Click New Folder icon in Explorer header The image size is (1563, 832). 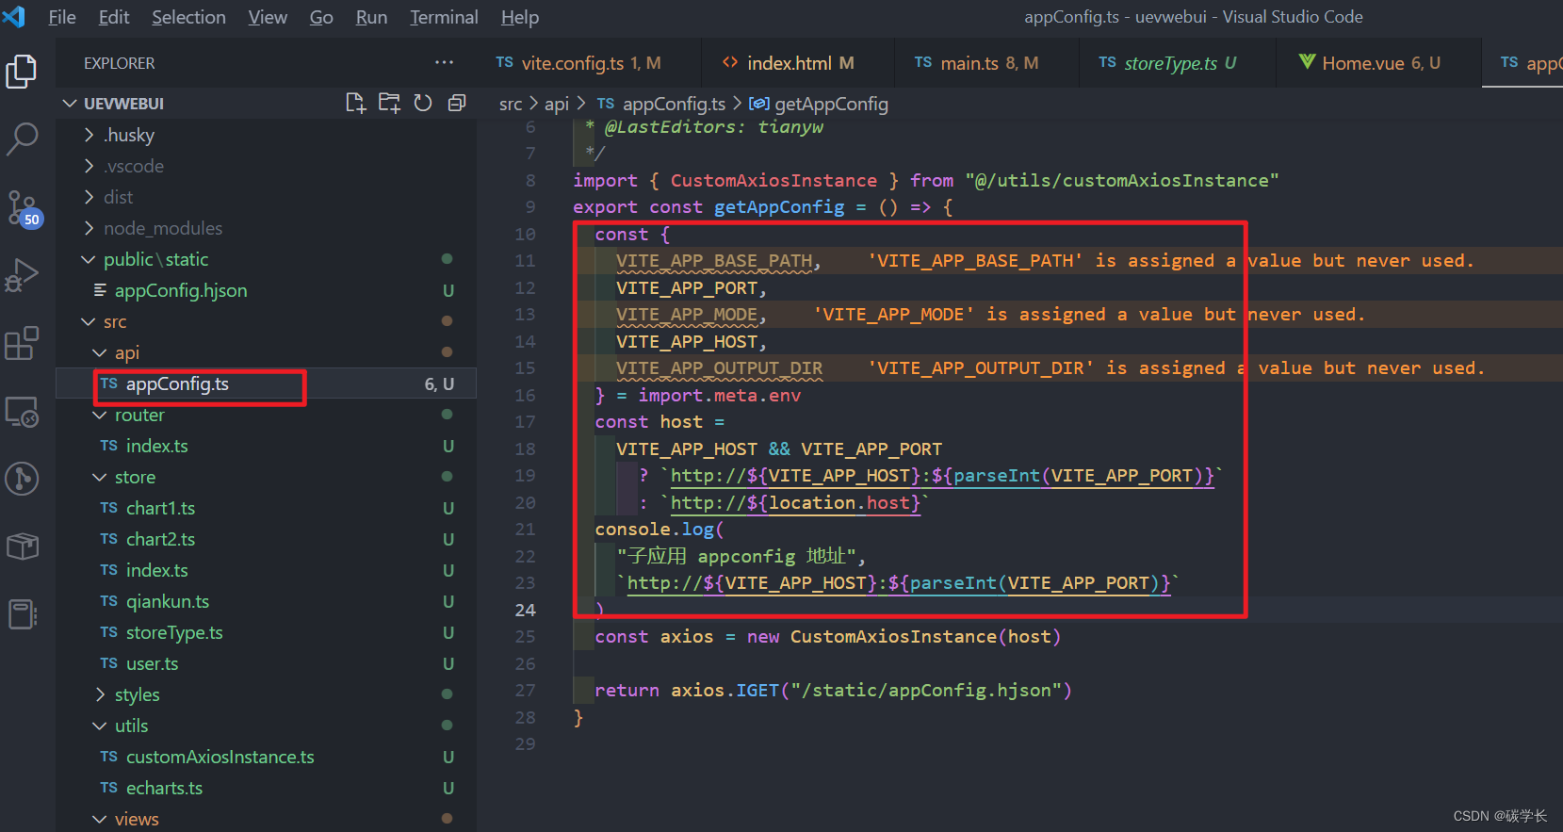[389, 103]
